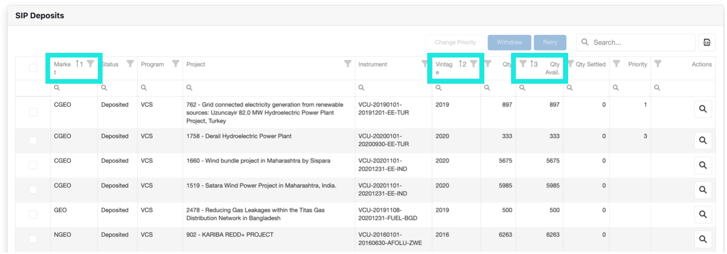Image resolution: width=727 pixels, height=254 pixels.
Task: Click the Status column filter funnel
Action: [130, 64]
